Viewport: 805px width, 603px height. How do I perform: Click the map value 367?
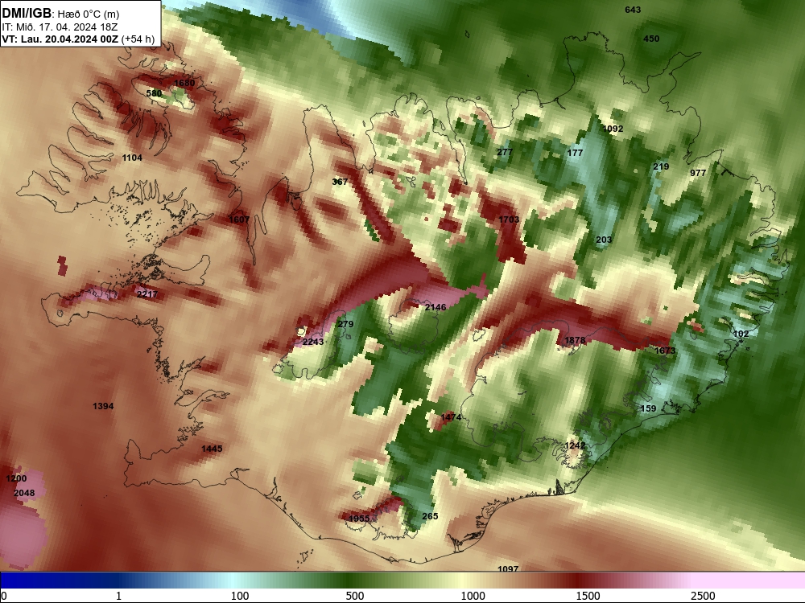point(340,182)
